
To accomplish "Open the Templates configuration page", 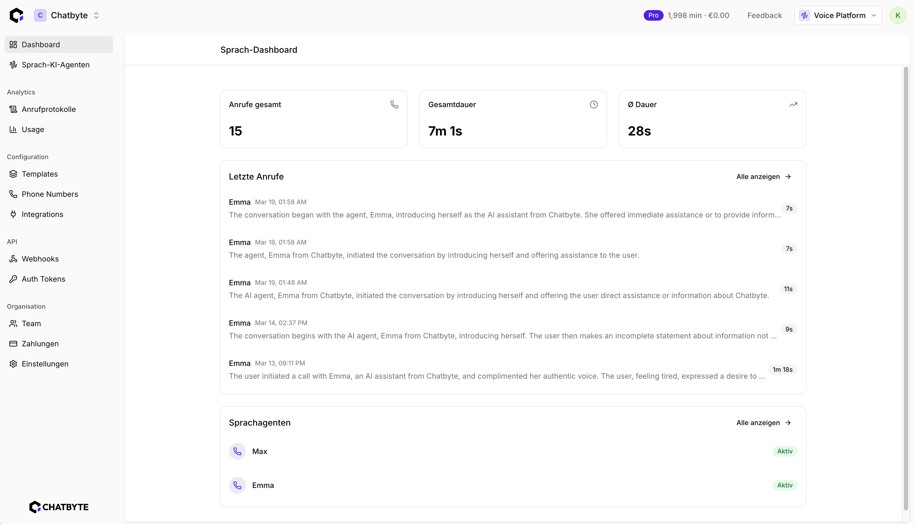I will pos(40,174).
